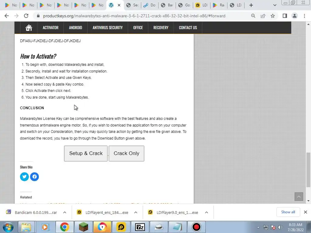
Task: Click the Setup & Crack button
Action: (86, 153)
